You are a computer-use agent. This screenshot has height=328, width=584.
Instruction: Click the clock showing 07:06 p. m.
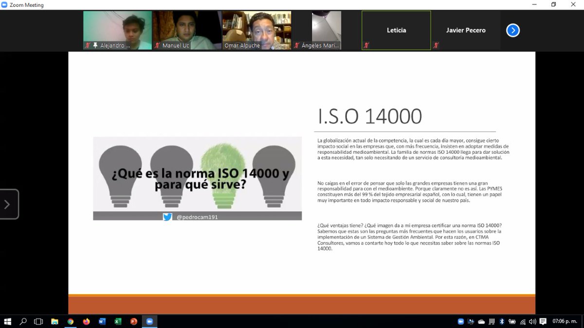565,322
